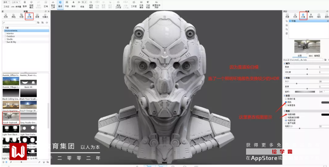
Task: Toggle Flatten Ground (整平地面) checkbox
Action: click(286, 123)
